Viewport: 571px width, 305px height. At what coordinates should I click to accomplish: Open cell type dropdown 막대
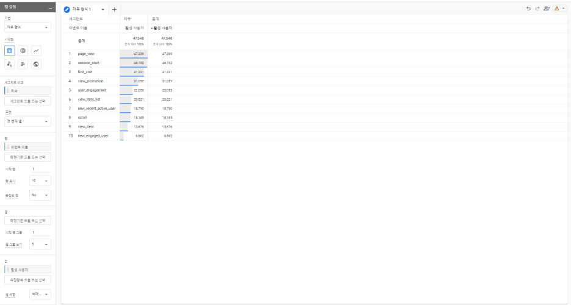click(x=40, y=294)
